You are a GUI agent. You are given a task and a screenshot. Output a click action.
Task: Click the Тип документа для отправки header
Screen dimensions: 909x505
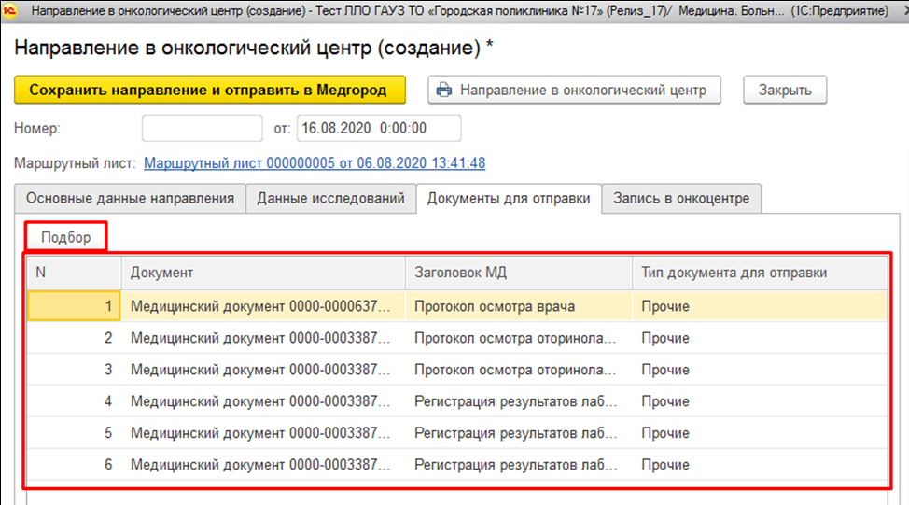(758, 273)
